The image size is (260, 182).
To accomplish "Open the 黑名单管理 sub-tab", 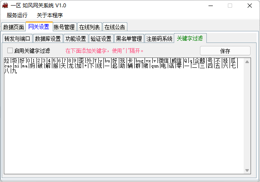I will coord(129,39).
